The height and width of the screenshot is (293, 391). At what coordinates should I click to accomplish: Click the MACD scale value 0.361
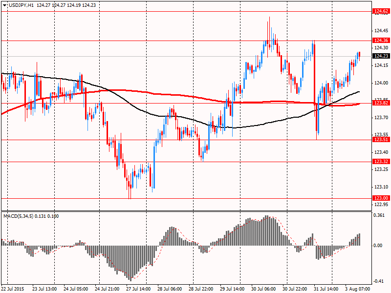tap(379, 215)
